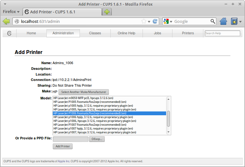Expand search engine selector arrow
Image resolution: width=245 pixels, height=167 pixels.
(171, 22)
